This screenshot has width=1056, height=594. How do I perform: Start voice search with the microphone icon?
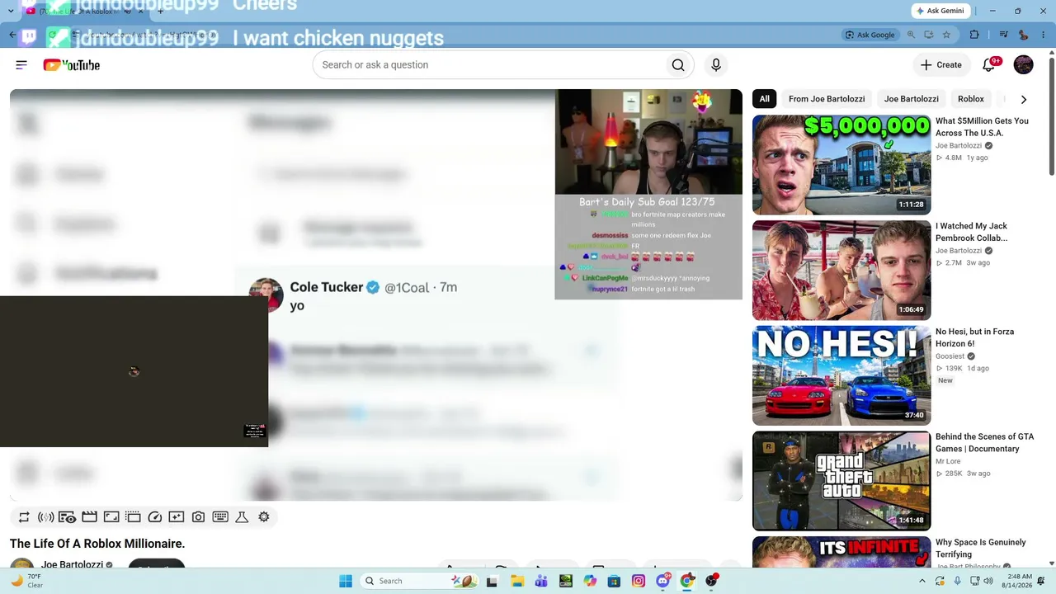pos(716,65)
